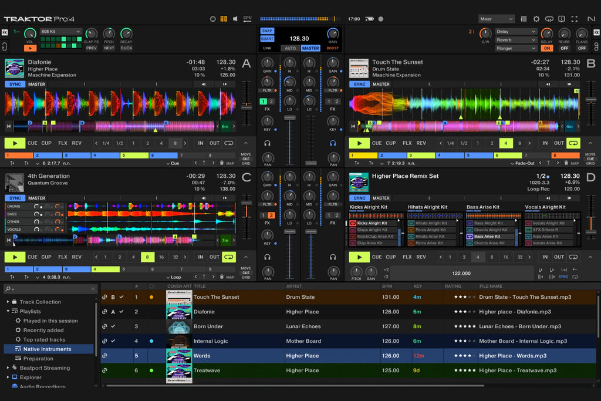
Task: Select Beatport Streaming in the sidebar
Action: (x=45, y=368)
